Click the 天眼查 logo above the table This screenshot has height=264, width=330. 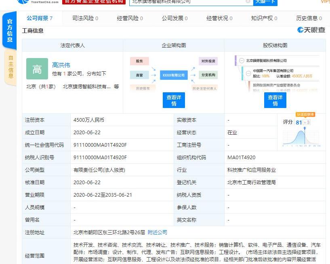coord(311,30)
